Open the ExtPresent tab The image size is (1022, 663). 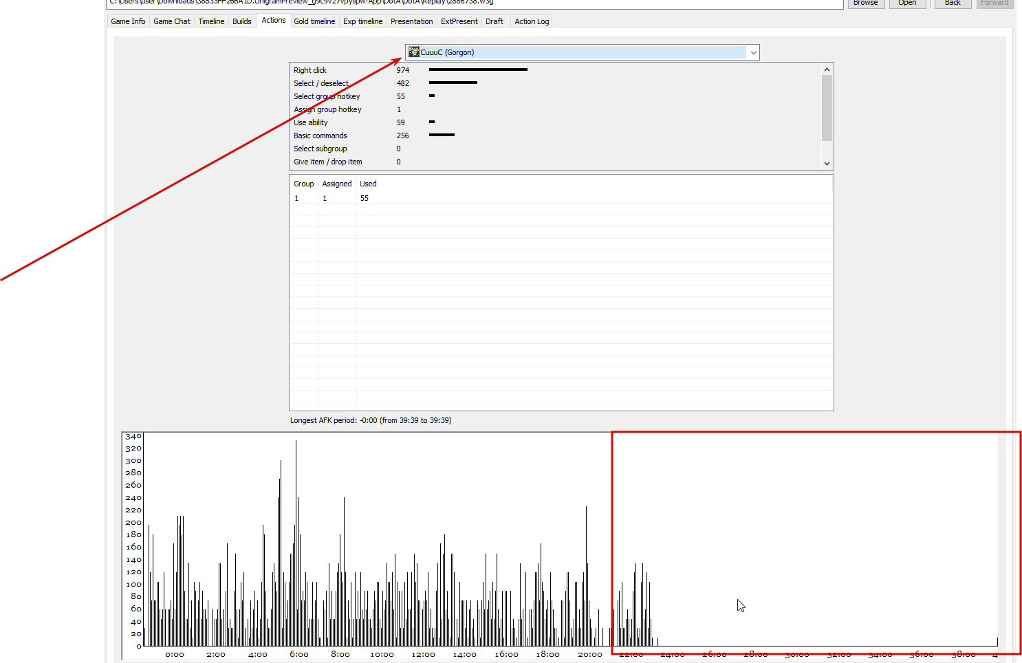click(459, 21)
